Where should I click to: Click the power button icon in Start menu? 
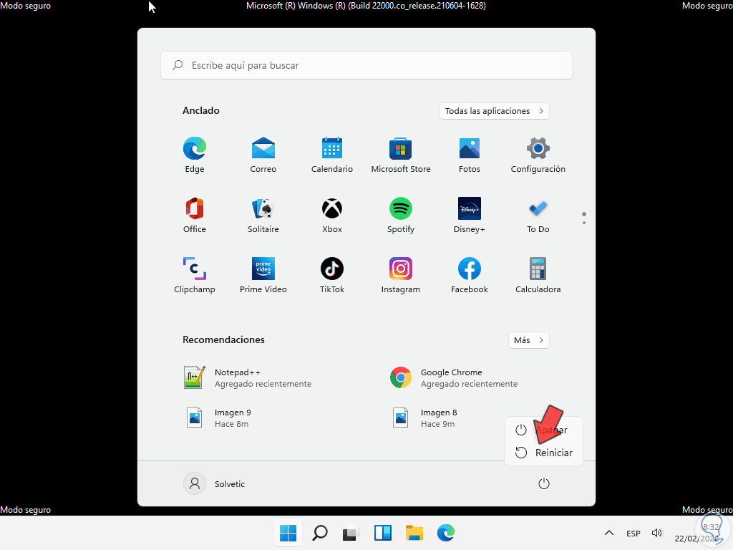pos(544,483)
